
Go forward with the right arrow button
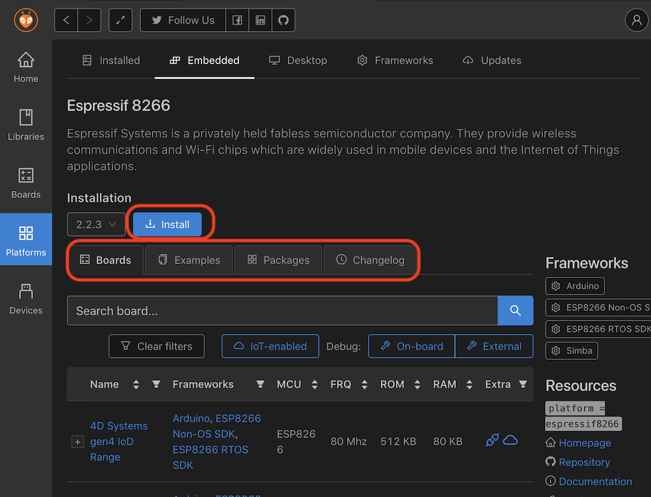pos(89,20)
